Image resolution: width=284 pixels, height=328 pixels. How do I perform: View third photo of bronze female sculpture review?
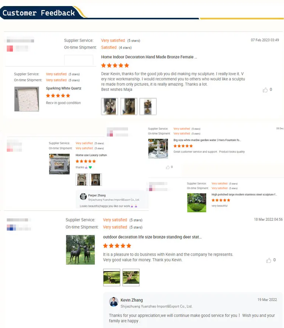coord(148,107)
